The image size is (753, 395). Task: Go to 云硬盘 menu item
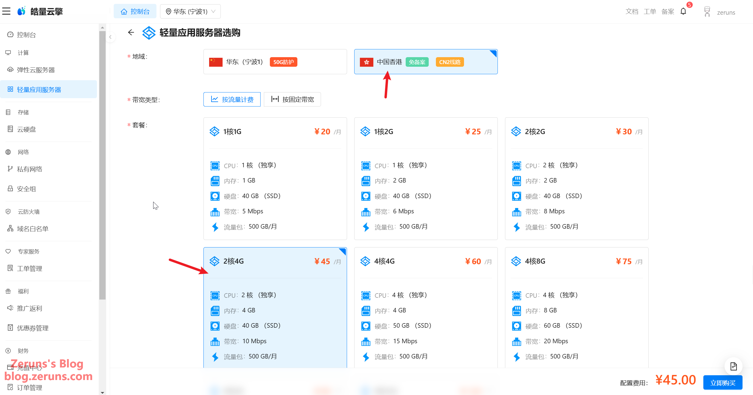pyautogui.click(x=26, y=129)
